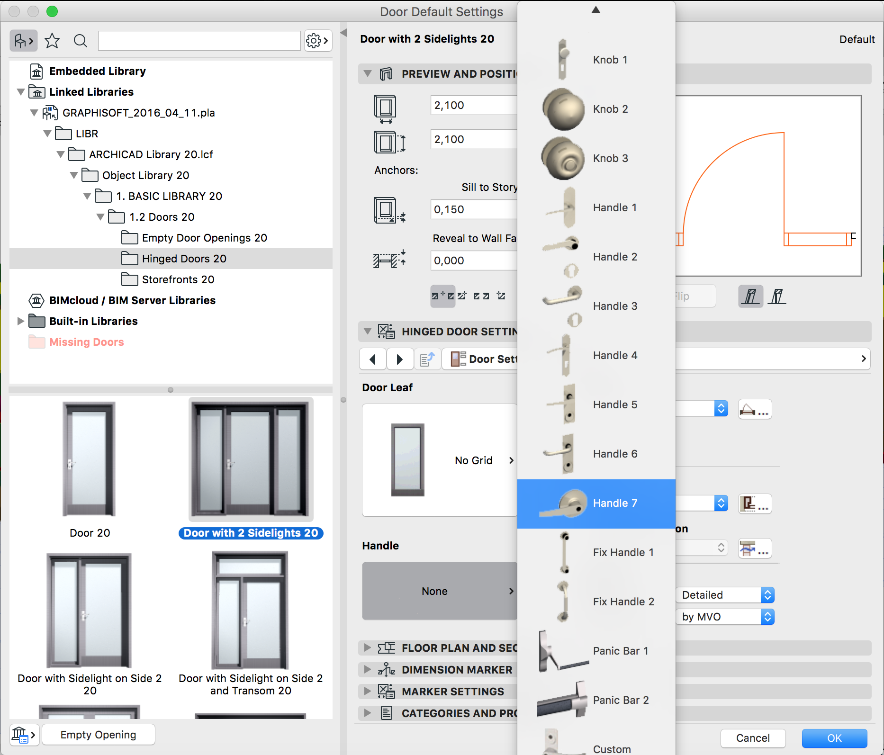
Task: Click the next page arrow icon
Action: pos(399,360)
